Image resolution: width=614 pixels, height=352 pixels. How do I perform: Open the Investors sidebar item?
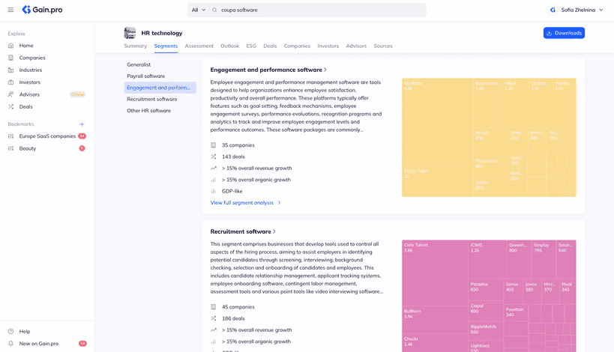(30, 82)
